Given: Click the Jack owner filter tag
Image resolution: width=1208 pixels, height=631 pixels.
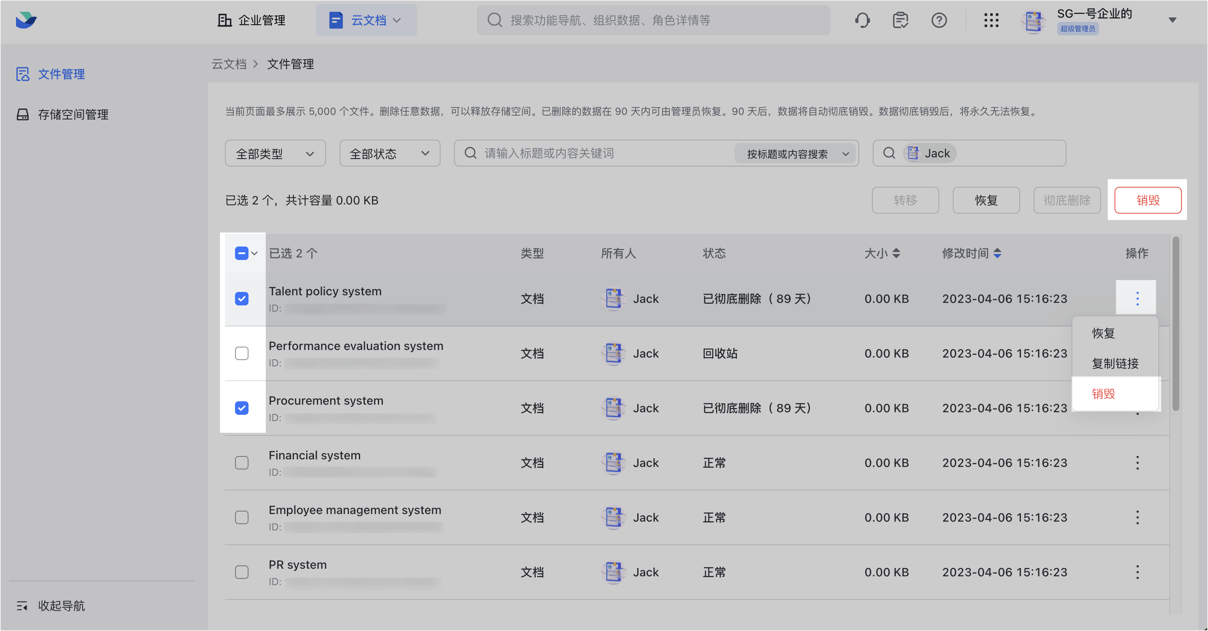Looking at the screenshot, I should (x=930, y=153).
